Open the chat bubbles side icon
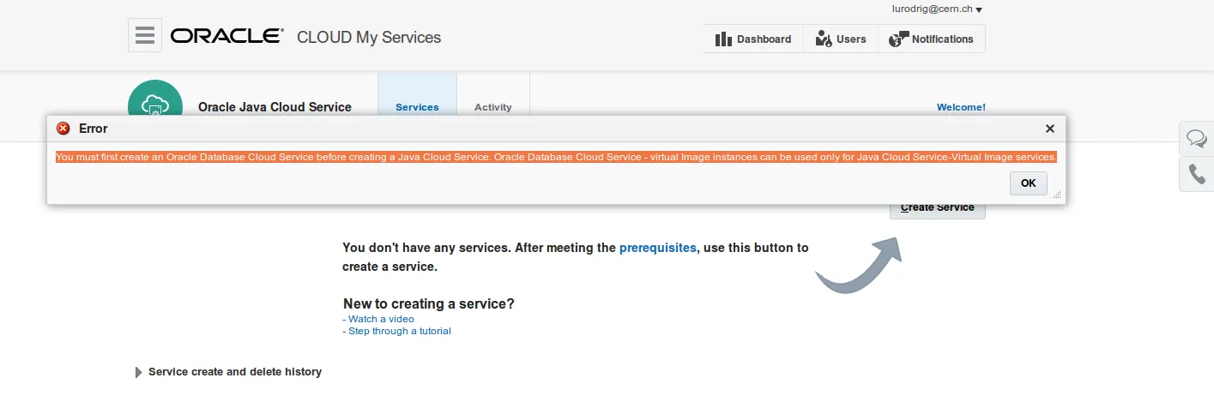 [x=1197, y=138]
